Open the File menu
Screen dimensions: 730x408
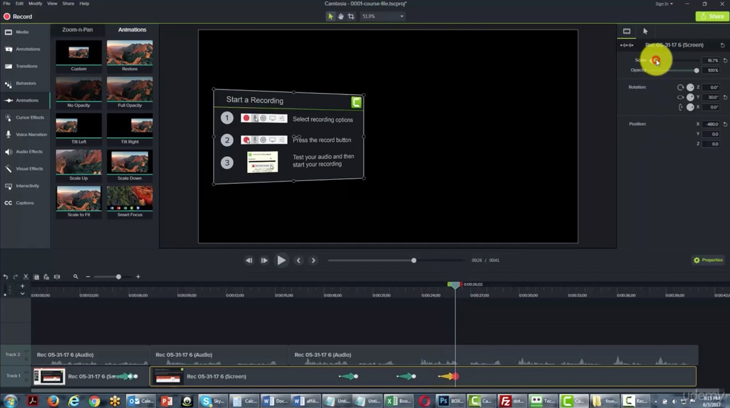pyautogui.click(x=7, y=4)
